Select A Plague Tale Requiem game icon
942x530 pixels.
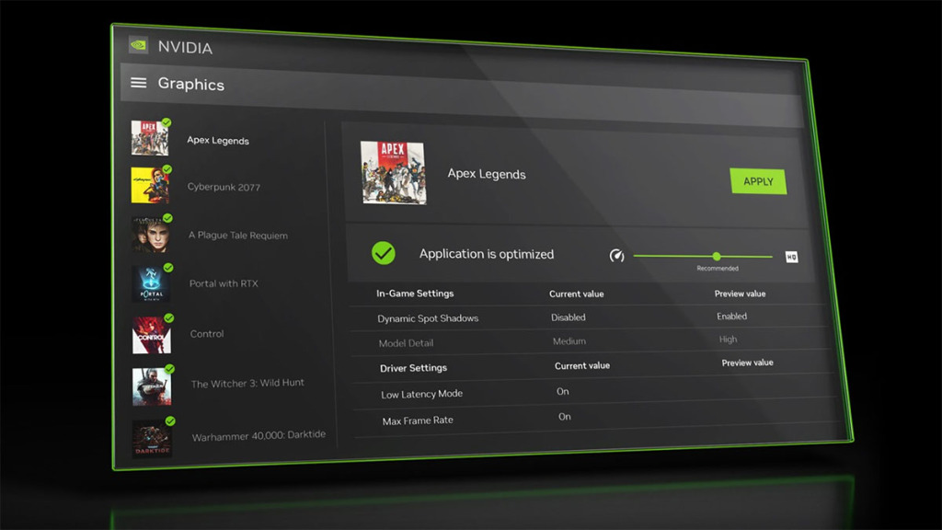150,235
